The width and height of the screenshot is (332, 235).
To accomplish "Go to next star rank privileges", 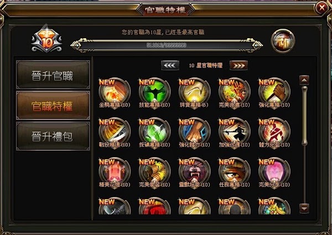I will coord(238,65).
